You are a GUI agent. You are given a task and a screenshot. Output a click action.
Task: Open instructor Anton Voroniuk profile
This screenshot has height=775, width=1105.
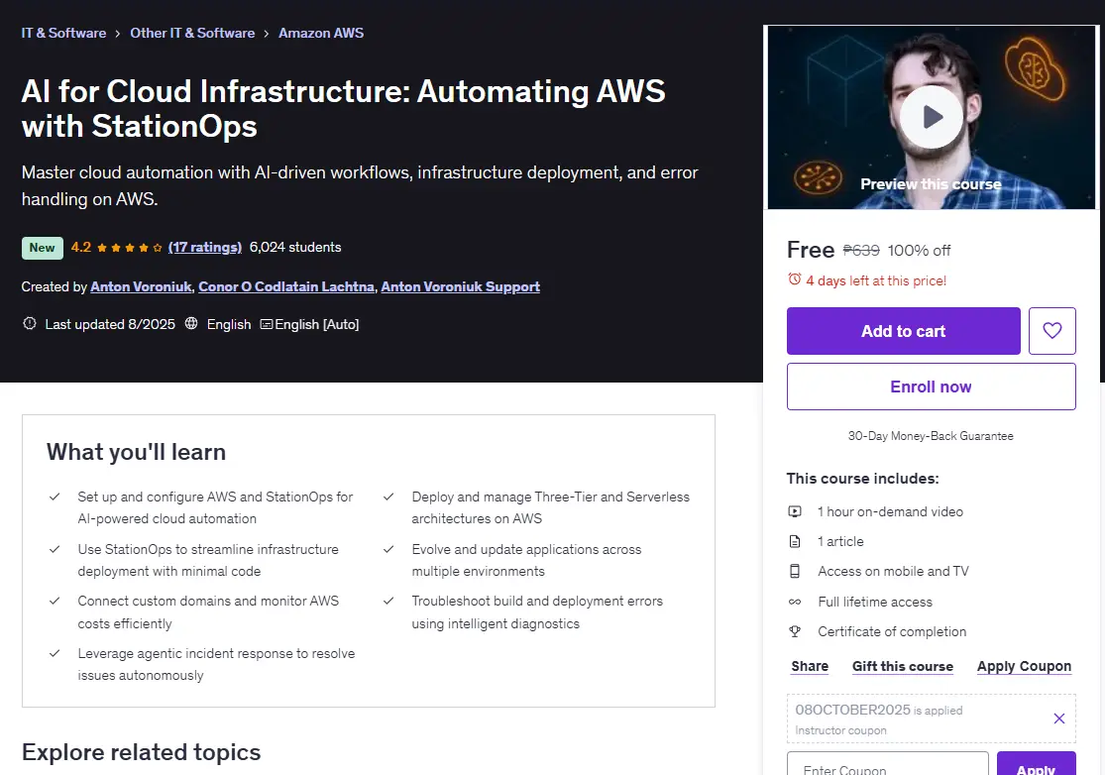(x=141, y=286)
